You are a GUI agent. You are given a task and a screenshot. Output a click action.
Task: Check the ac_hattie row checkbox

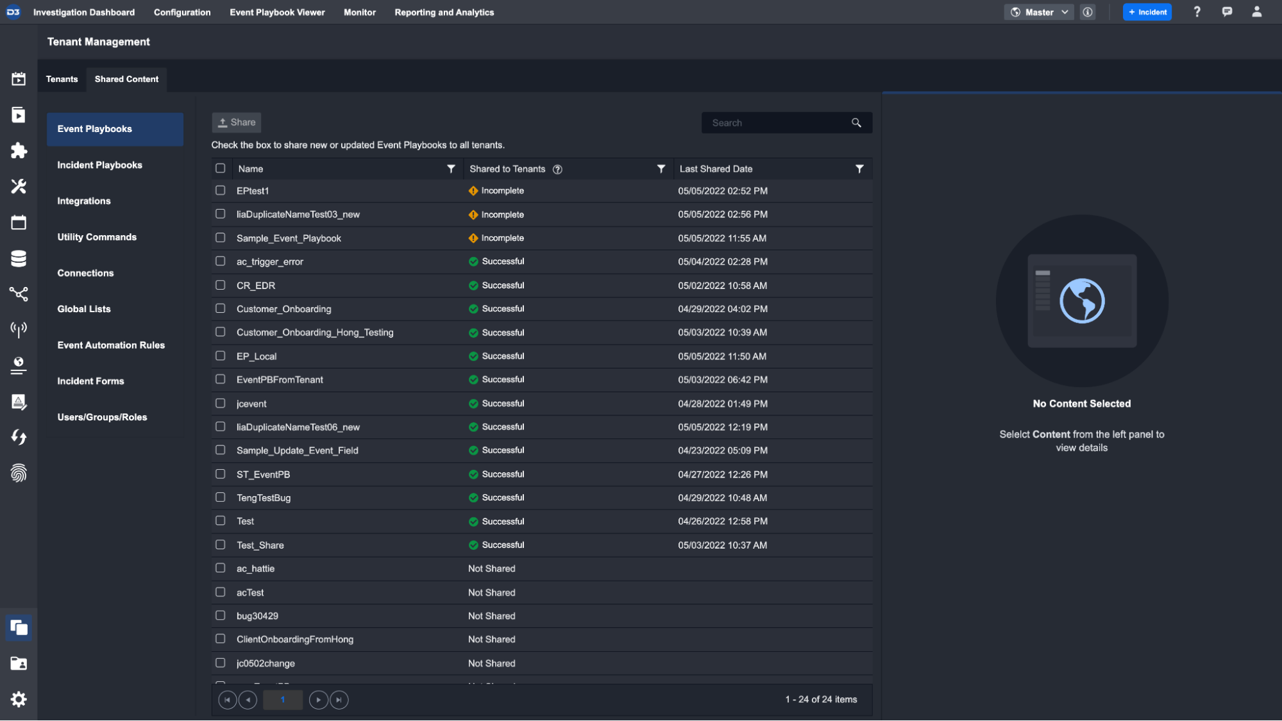point(221,568)
